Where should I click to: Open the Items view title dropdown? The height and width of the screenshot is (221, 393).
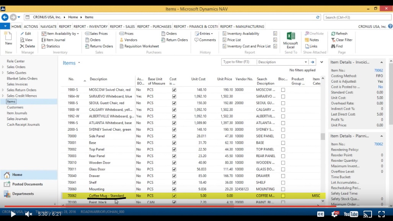click(79, 63)
